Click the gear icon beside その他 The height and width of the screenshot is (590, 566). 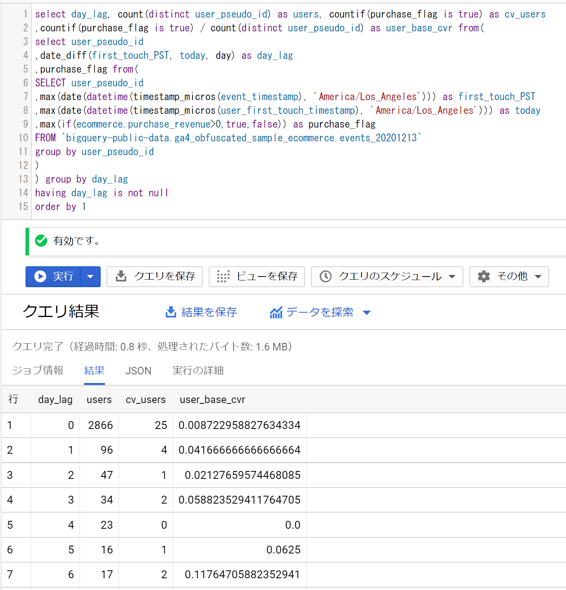(484, 277)
